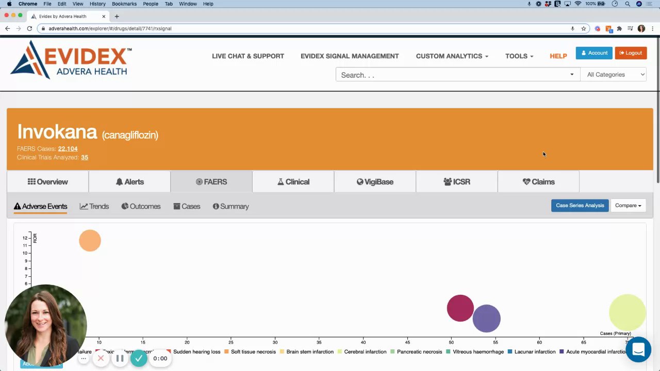Expand the Compare dropdown button
The height and width of the screenshot is (371, 660).
click(x=628, y=205)
